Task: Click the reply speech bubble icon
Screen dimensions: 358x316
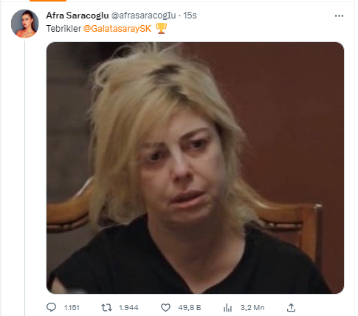Action: (52, 307)
